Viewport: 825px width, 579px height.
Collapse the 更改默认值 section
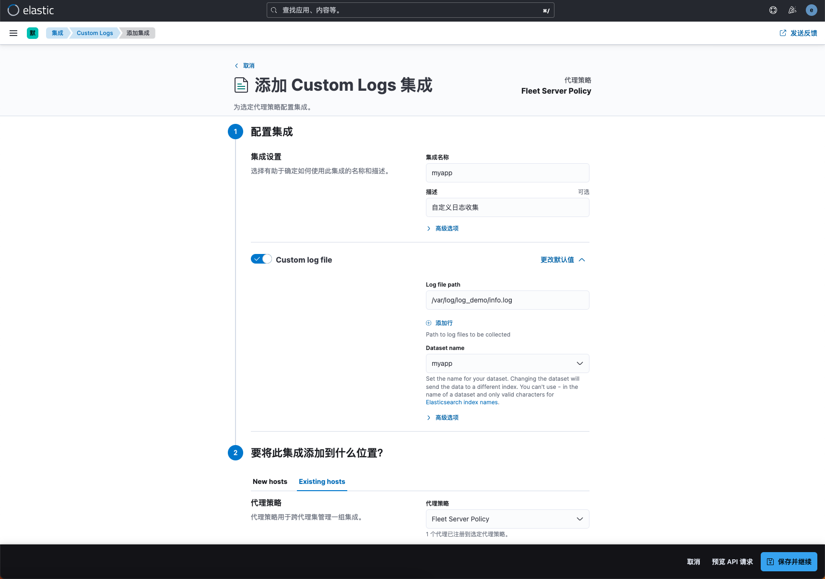tap(563, 260)
